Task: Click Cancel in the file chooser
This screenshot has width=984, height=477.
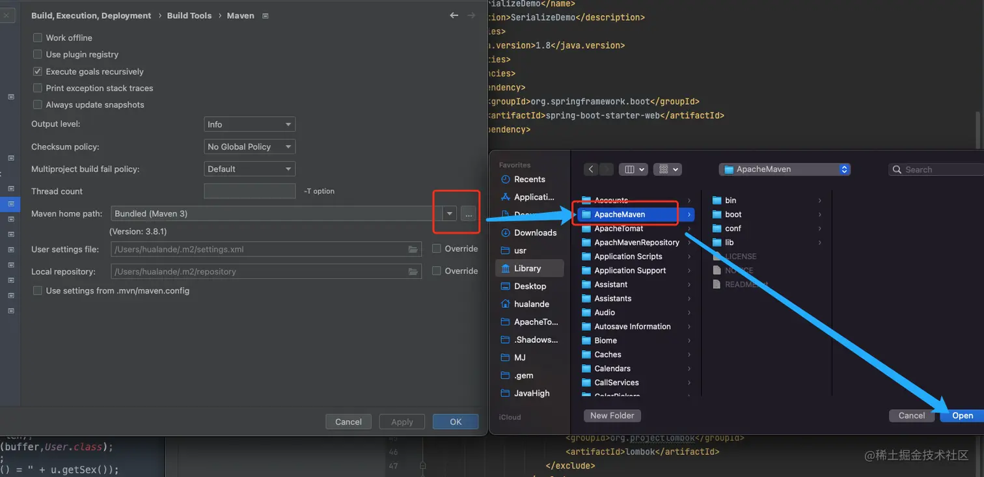Action: pyautogui.click(x=912, y=416)
